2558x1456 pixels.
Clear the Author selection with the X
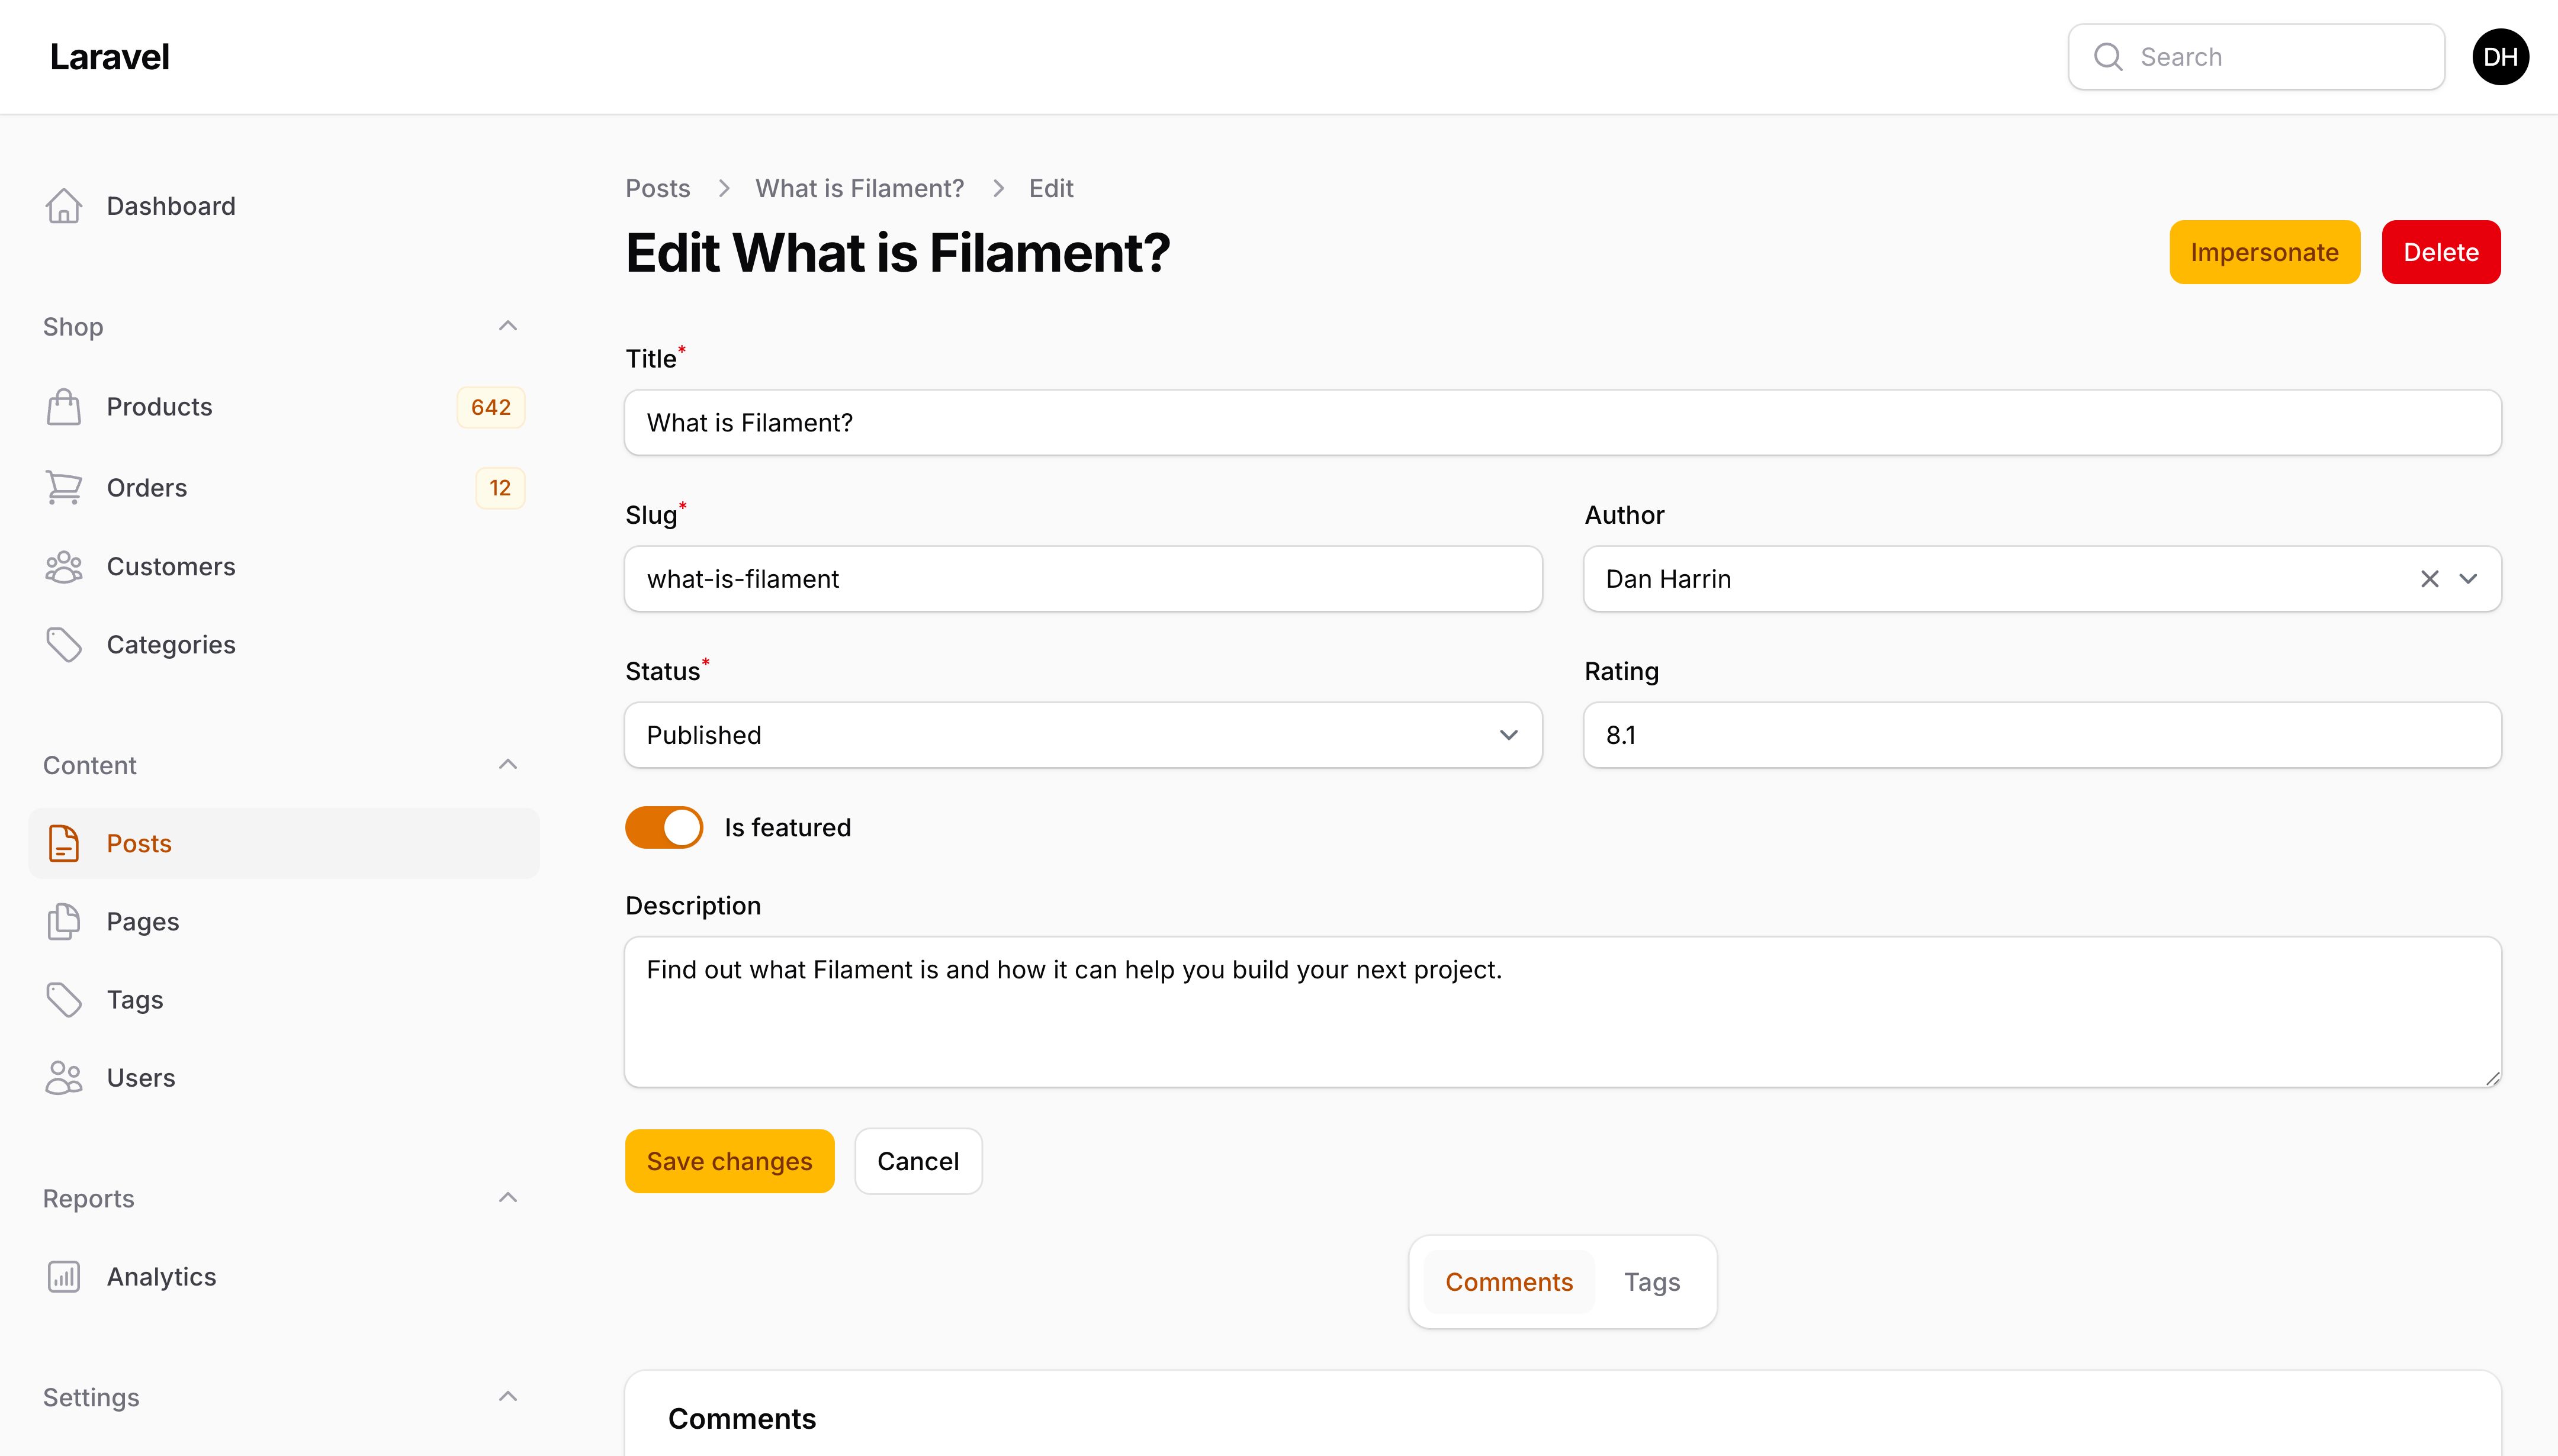tap(2429, 579)
